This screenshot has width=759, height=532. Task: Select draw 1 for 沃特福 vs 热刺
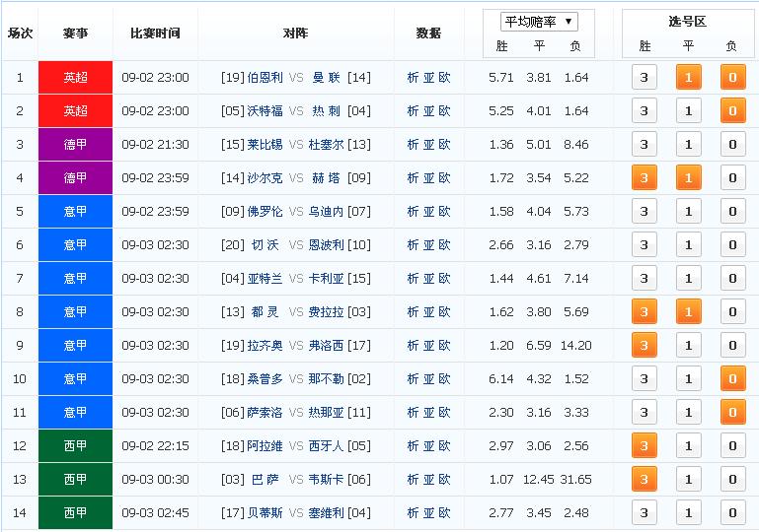[x=688, y=110]
